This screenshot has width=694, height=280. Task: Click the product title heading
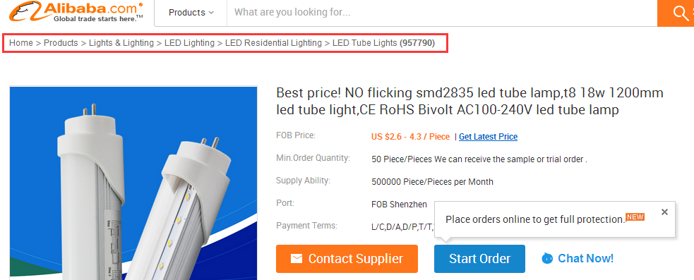tap(469, 102)
